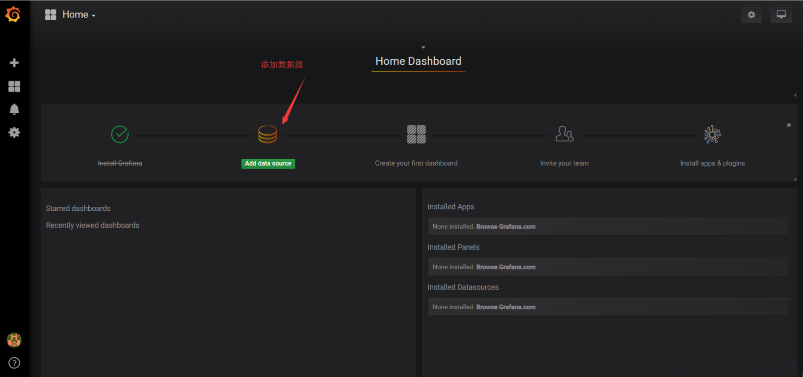Click the dashboard grid icon beside Home
This screenshot has width=803, height=377.
[x=51, y=15]
